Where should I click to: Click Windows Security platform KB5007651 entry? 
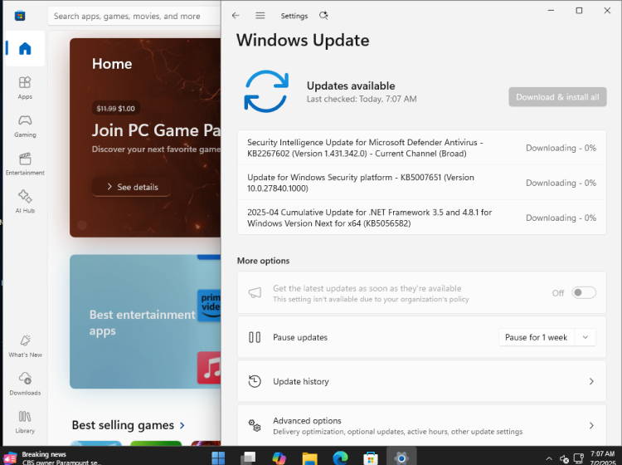tap(421, 183)
